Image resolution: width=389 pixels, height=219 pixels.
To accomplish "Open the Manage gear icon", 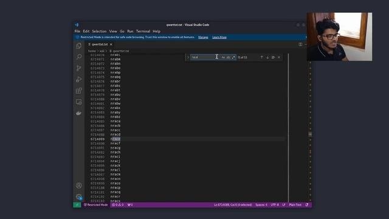I will click(x=78, y=197).
